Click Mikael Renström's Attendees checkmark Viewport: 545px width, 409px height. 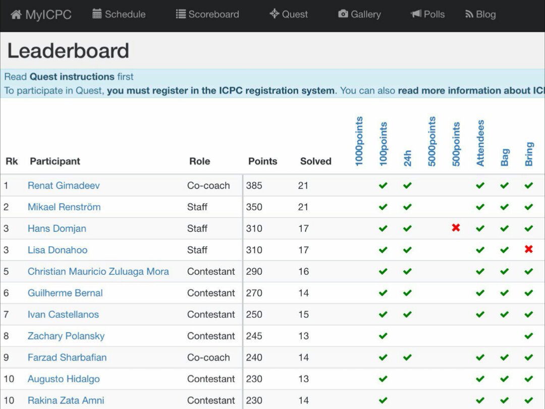(480, 207)
